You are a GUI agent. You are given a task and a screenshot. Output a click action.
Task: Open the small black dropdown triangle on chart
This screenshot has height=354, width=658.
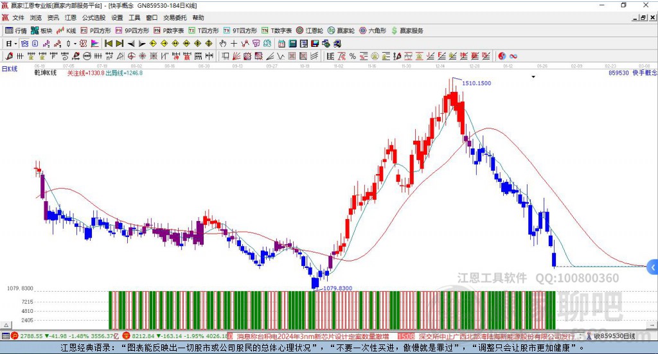coord(533,77)
